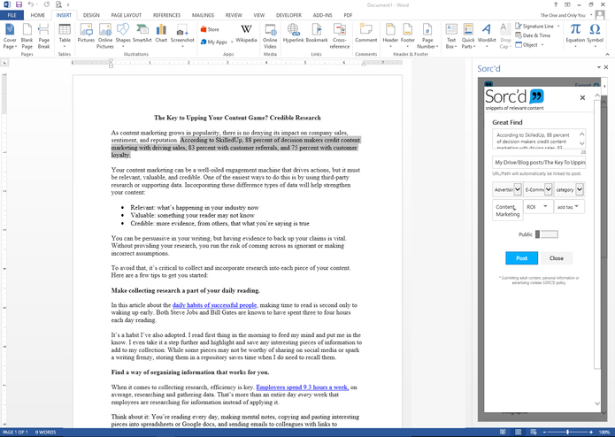Open the Office Store
This screenshot has width=615, height=437.
[210, 29]
